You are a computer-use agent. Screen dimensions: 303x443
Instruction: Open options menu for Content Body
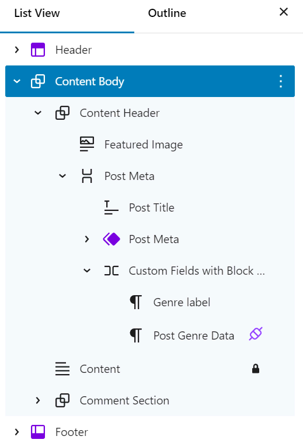tap(280, 81)
